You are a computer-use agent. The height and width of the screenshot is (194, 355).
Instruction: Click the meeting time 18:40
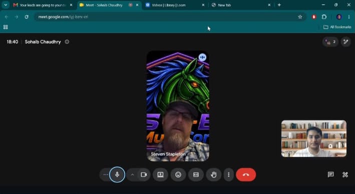tap(13, 42)
